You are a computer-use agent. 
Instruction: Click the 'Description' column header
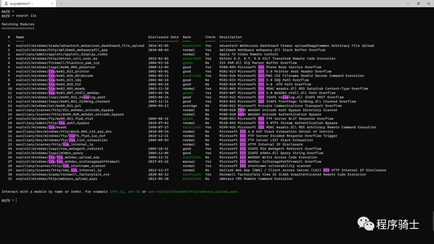tap(231, 37)
